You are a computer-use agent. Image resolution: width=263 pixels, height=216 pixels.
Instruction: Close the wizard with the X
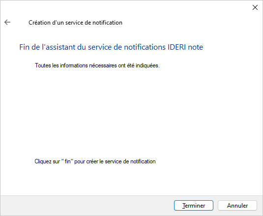(255, 7)
